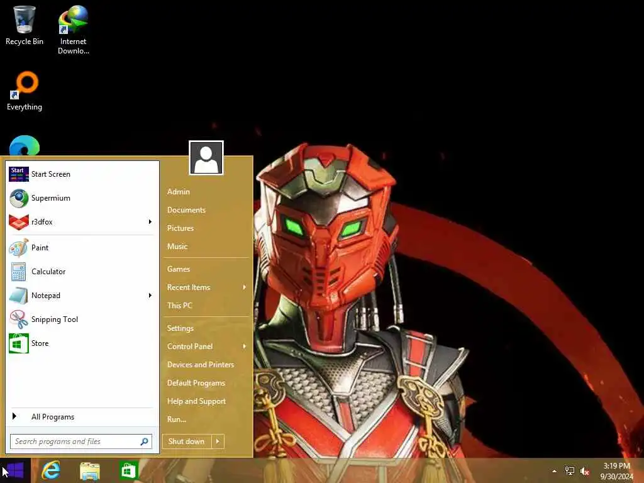Open File Explorer from the taskbar
Image resolution: width=644 pixels, height=483 pixels.
90,470
